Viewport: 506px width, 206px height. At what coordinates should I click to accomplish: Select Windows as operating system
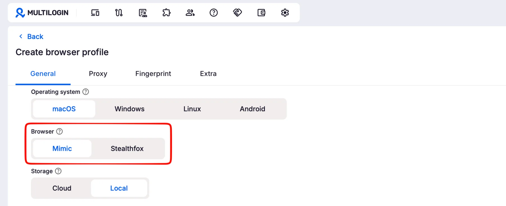pyautogui.click(x=130, y=109)
